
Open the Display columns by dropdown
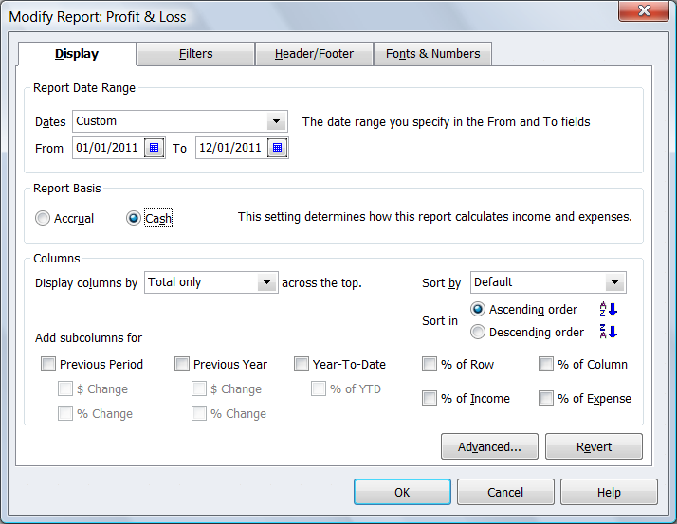click(266, 282)
